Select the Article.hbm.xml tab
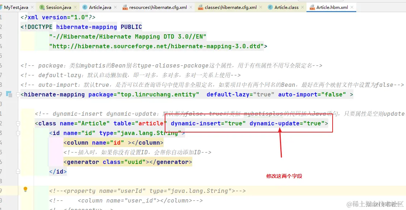 tap(332, 7)
